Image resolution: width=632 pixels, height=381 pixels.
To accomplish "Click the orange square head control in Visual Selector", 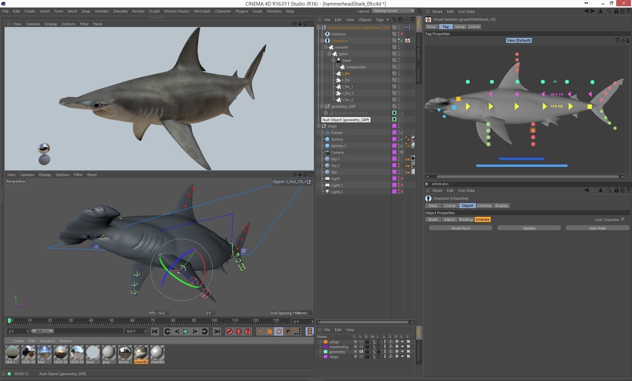I will point(458,99).
